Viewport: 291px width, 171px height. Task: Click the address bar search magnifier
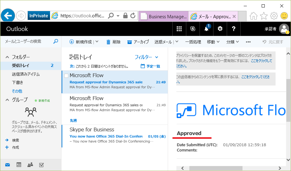[111, 15]
